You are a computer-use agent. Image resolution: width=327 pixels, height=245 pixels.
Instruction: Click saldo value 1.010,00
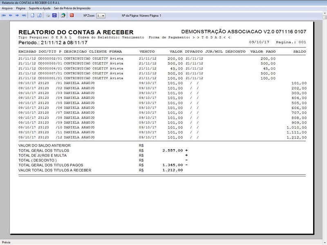point(297,127)
